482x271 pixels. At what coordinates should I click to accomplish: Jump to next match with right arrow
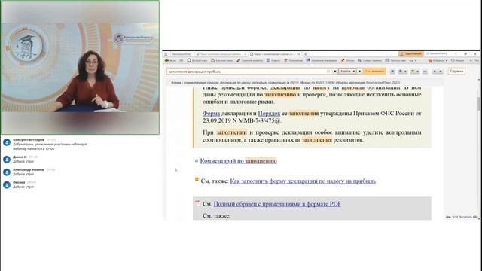click(x=440, y=72)
